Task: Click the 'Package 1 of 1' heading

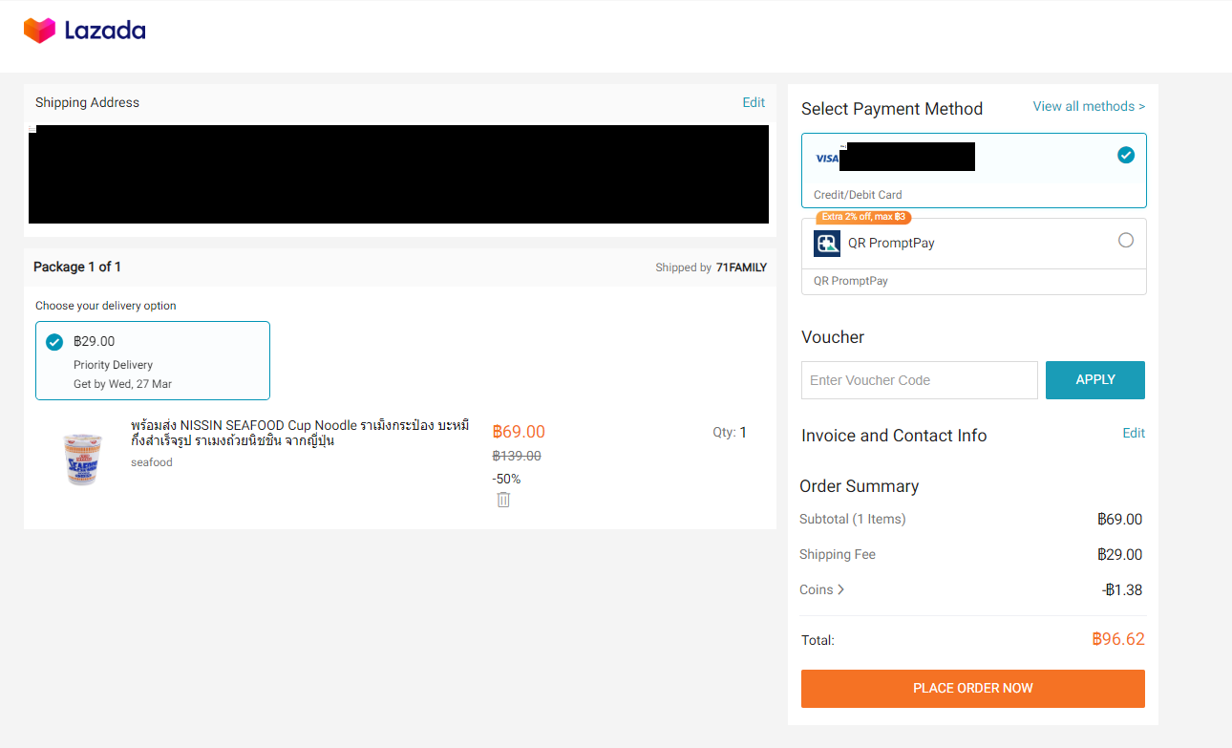Action: (77, 267)
